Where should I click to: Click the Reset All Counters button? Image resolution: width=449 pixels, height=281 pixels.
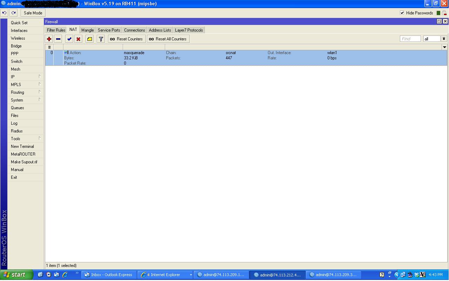(168, 39)
